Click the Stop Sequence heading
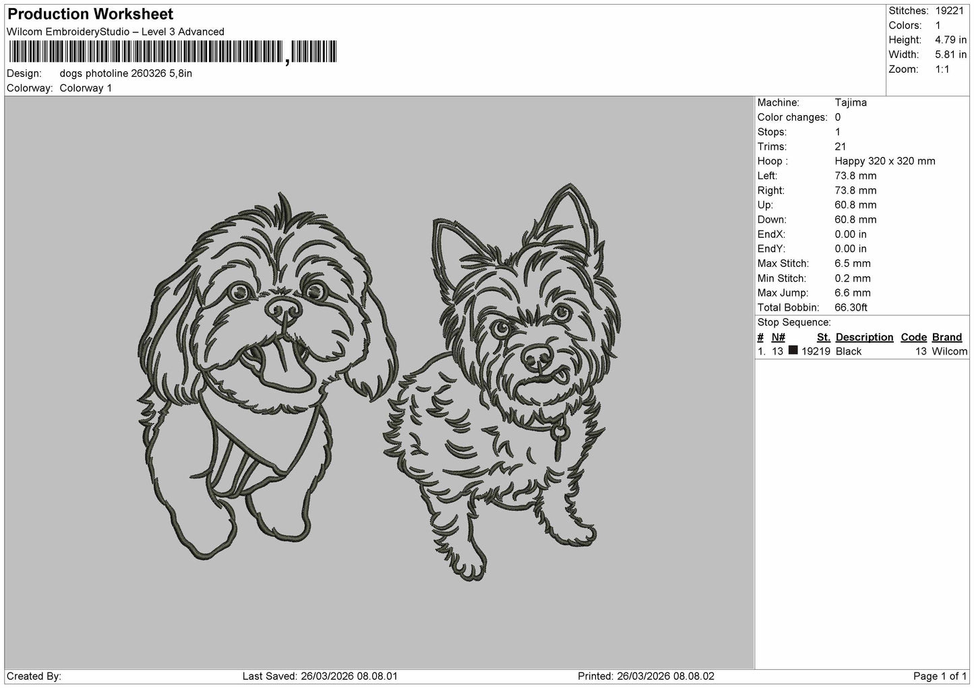974x688 pixels. [794, 323]
